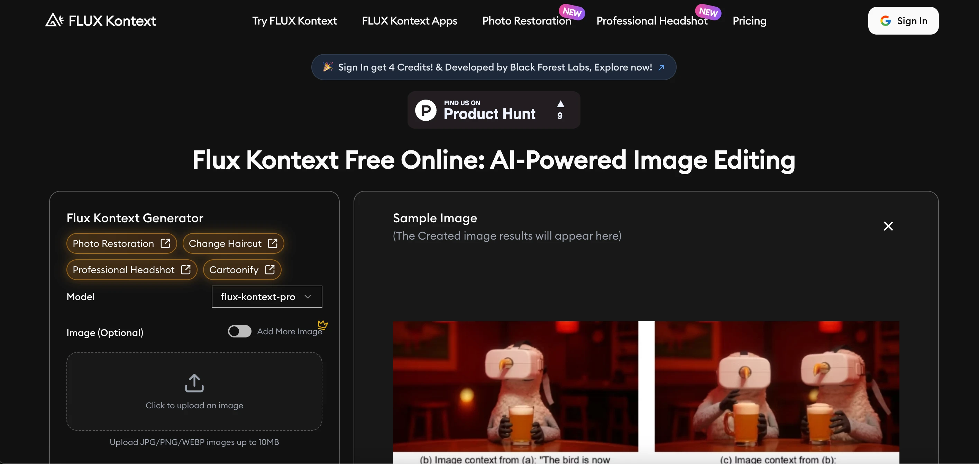Enable the Add More Image toggle

239,331
